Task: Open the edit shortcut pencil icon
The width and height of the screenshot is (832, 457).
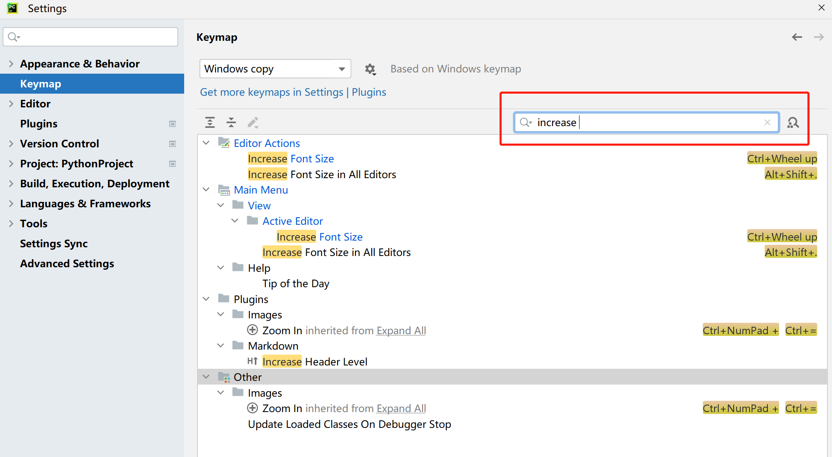Action: click(253, 122)
